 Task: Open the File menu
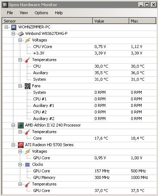click(x=10, y=13)
